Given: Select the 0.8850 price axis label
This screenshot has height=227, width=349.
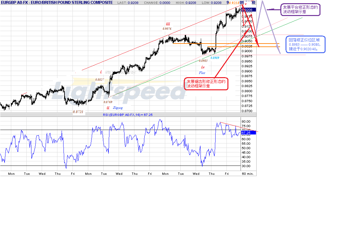Looking at the screenshot, I should [247, 81].
